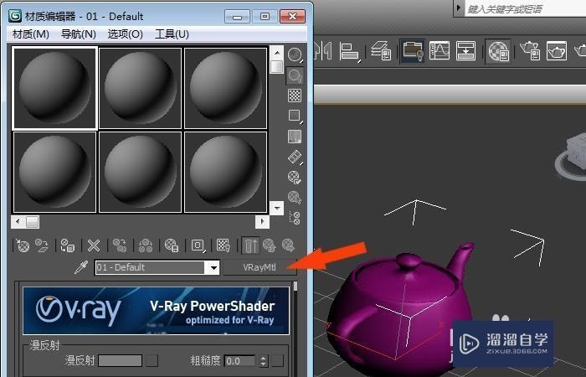Open the Manage Layers dialog
This screenshot has width=586, height=377.
[381, 51]
